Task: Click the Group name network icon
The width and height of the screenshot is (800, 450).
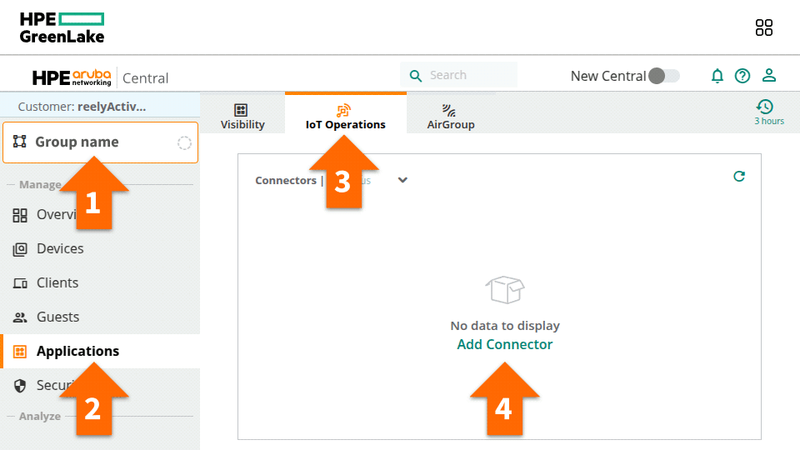Action: click(19, 142)
